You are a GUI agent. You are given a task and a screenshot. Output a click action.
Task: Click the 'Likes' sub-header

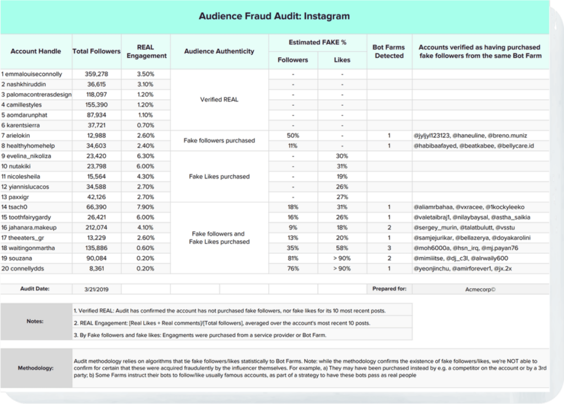coord(342,60)
